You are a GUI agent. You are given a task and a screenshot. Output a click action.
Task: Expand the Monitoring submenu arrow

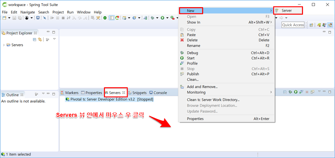pos(271,92)
